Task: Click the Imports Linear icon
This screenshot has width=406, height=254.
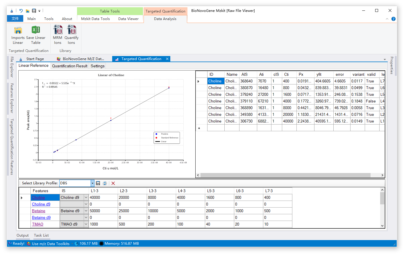Action: (x=18, y=30)
